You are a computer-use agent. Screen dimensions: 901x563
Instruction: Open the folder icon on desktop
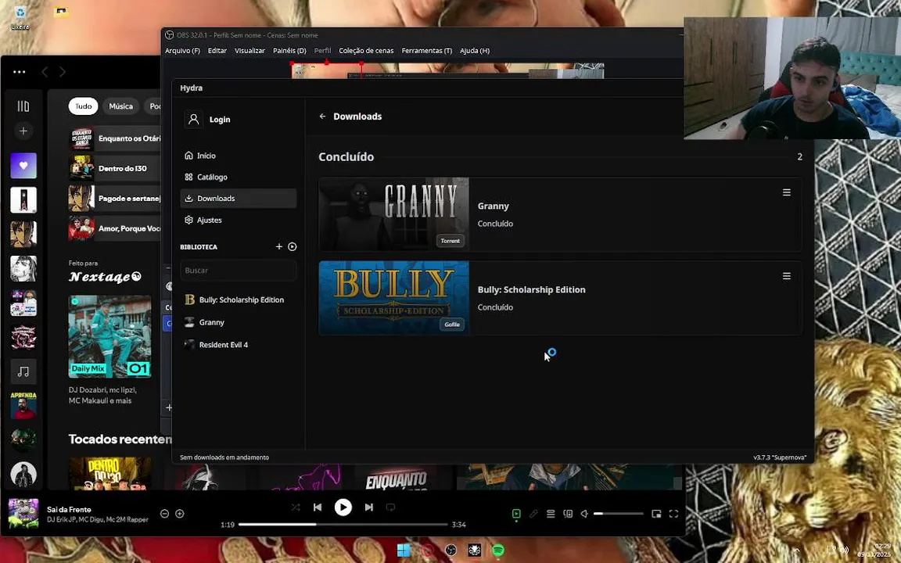click(x=61, y=12)
